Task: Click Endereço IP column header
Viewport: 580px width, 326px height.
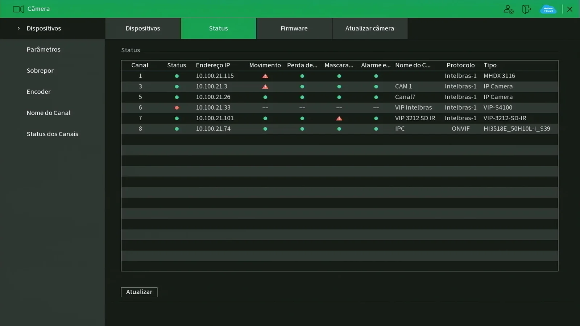Action: 213,65
